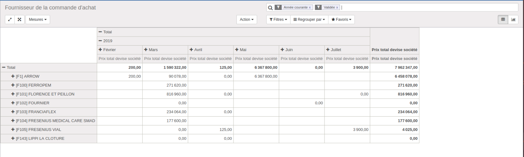
Task: Click funnel icon of Année courante facet
Action: click(278, 7)
